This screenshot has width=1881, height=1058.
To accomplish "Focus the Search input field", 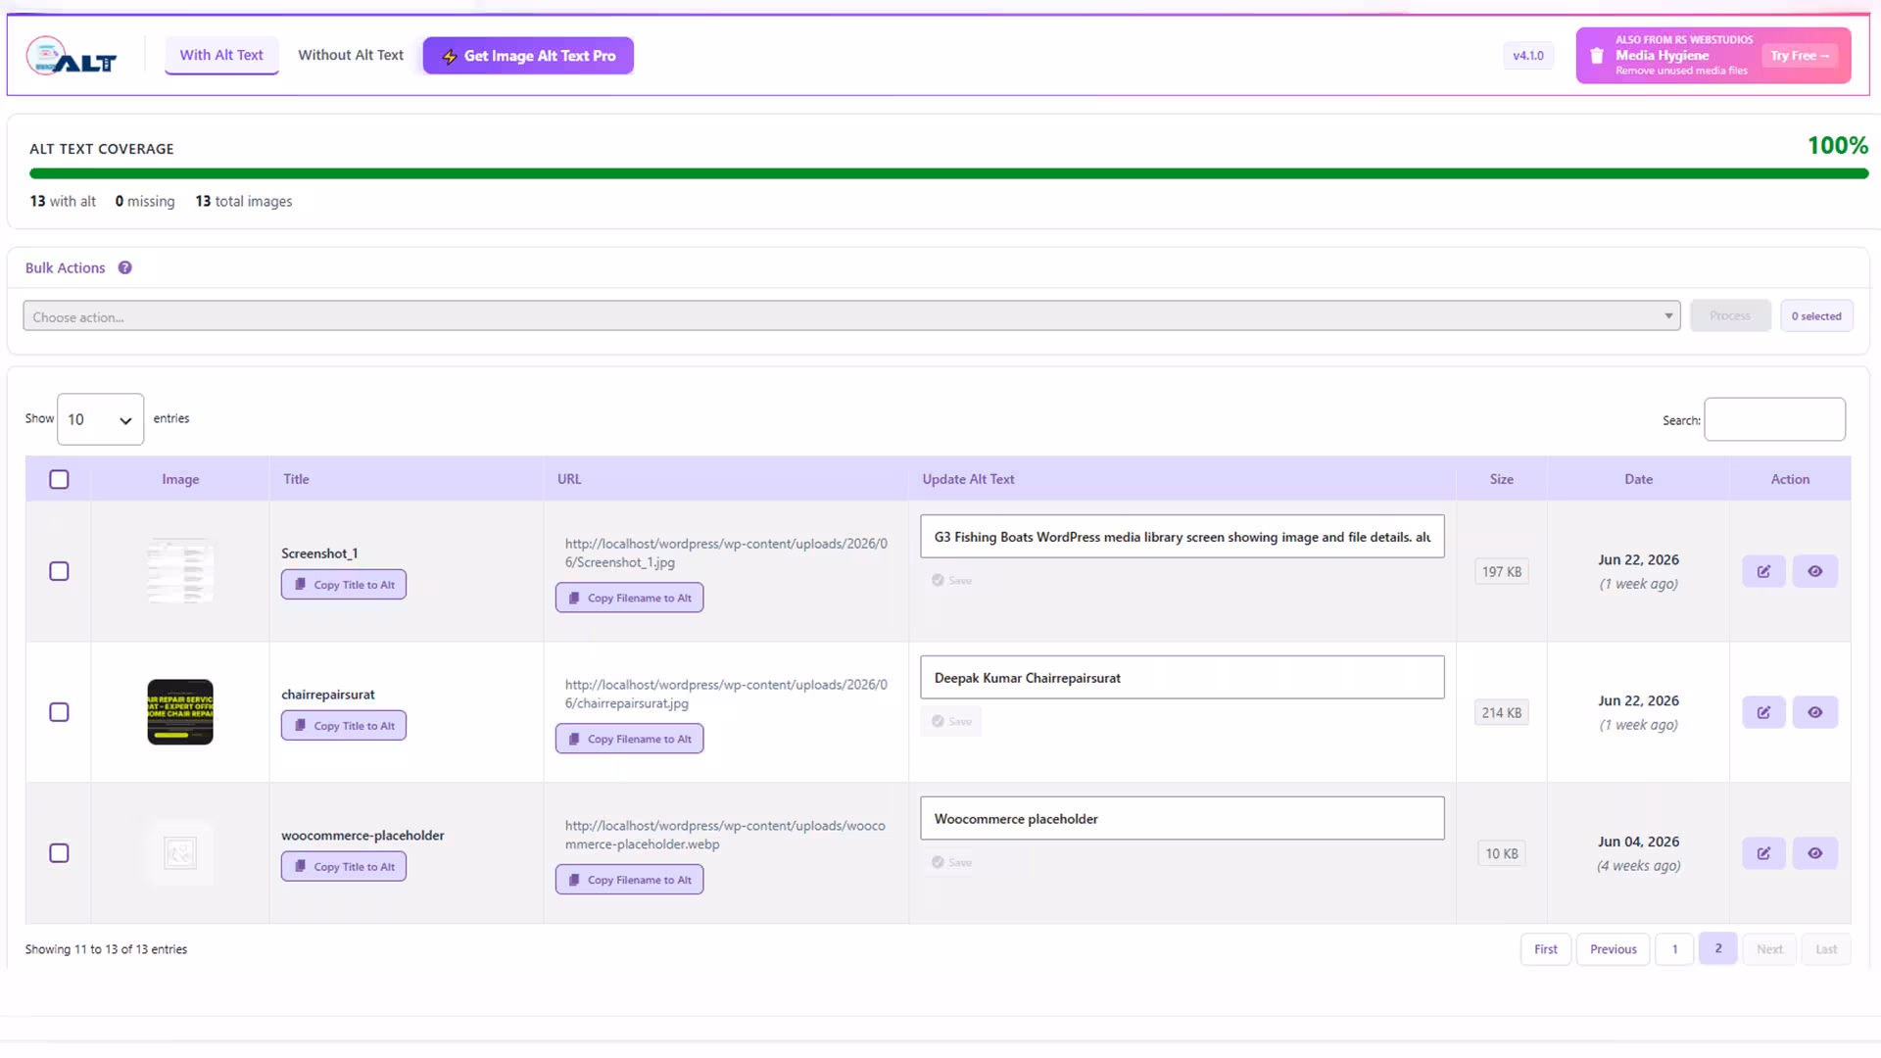I will [1774, 419].
